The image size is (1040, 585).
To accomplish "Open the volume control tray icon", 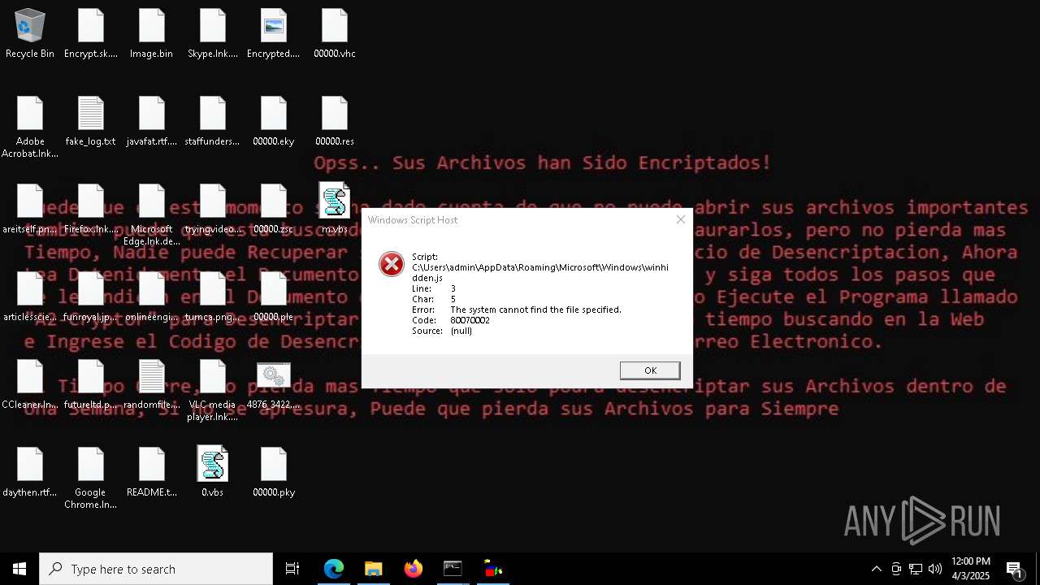I will coord(935,569).
